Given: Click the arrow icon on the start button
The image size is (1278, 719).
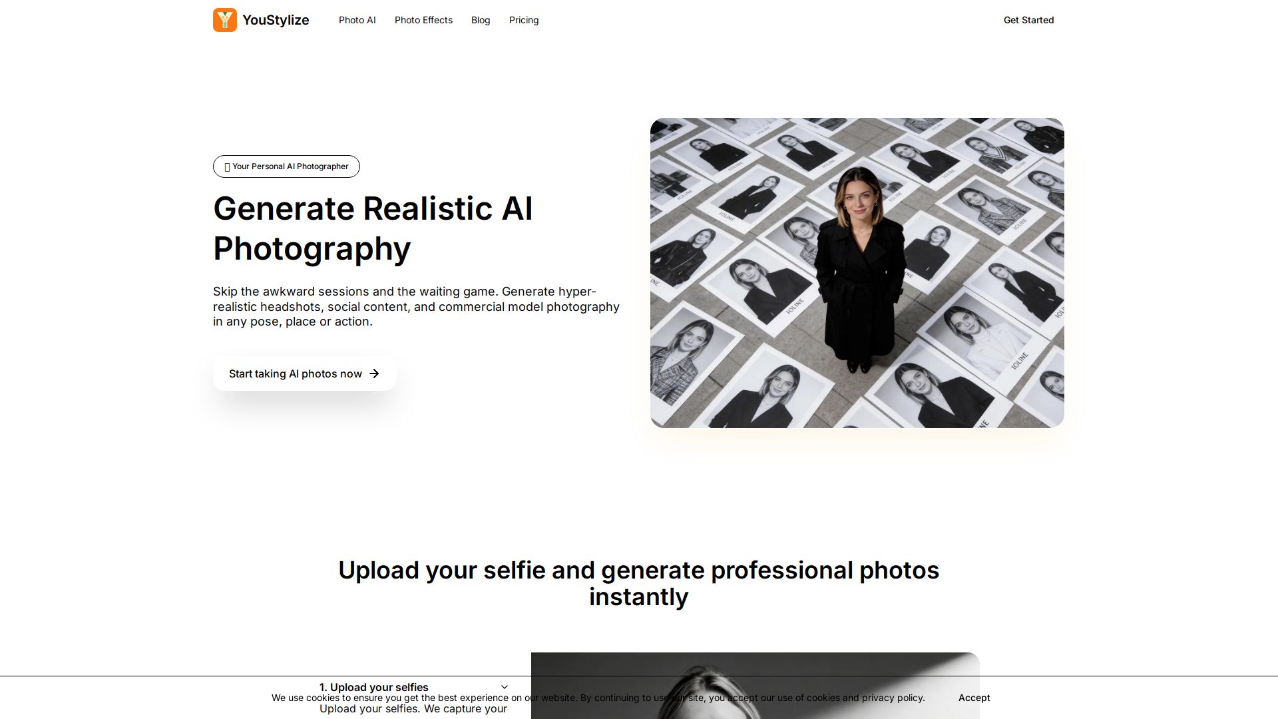Looking at the screenshot, I should pos(374,373).
